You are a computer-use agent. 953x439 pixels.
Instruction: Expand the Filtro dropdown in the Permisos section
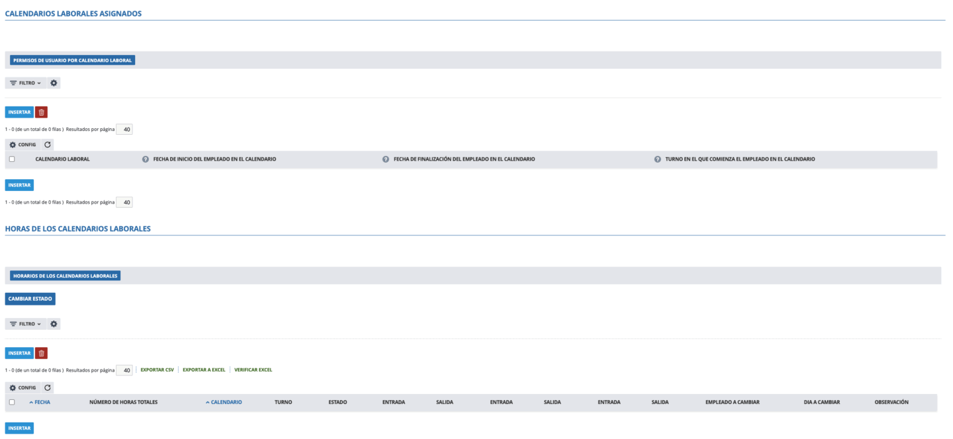coord(26,83)
